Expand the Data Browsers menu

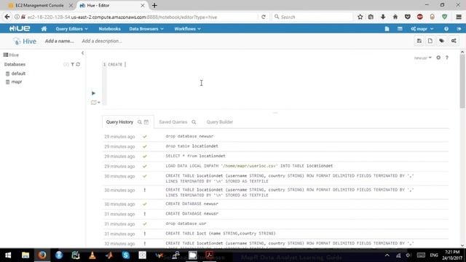click(146, 29)
